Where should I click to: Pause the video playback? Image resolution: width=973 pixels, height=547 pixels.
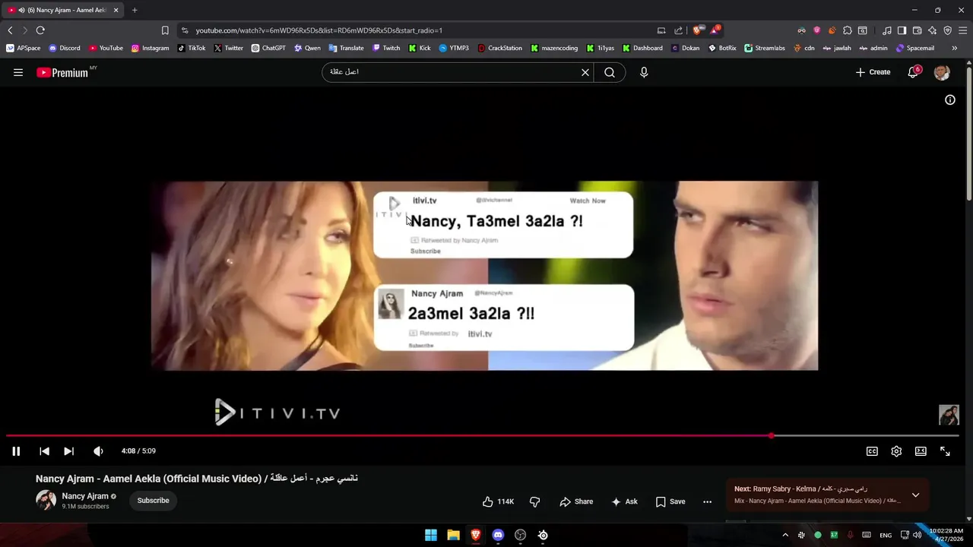point(16,451)
